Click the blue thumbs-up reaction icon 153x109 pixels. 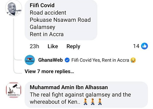(144, 46)
